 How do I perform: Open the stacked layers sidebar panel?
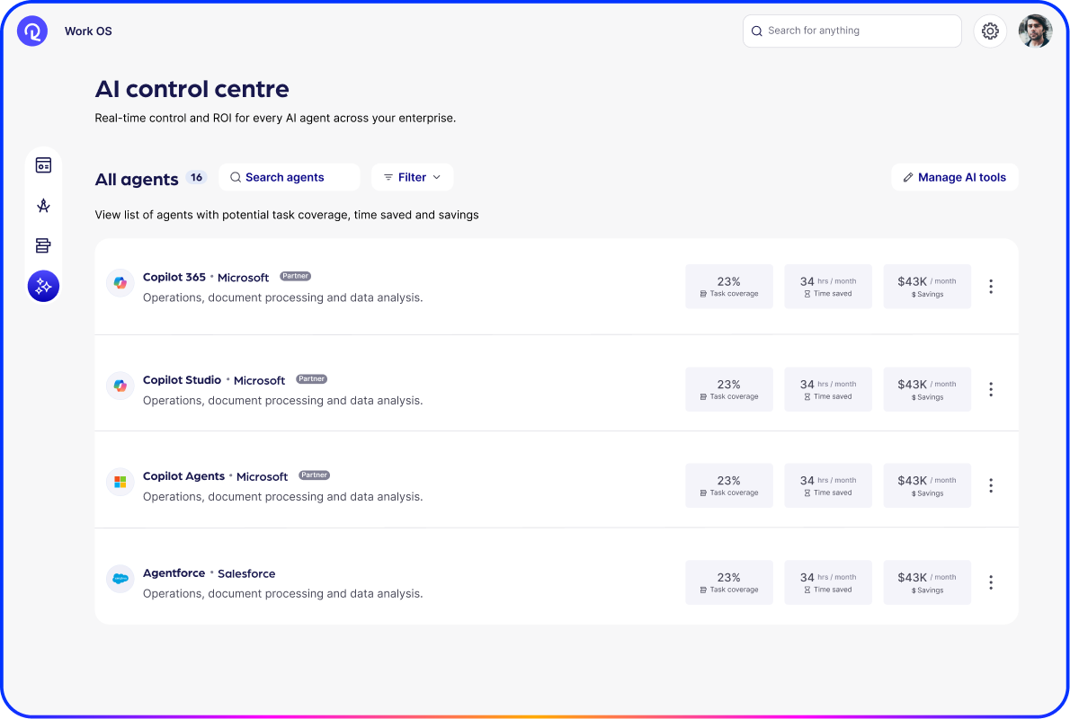[43, 244]
